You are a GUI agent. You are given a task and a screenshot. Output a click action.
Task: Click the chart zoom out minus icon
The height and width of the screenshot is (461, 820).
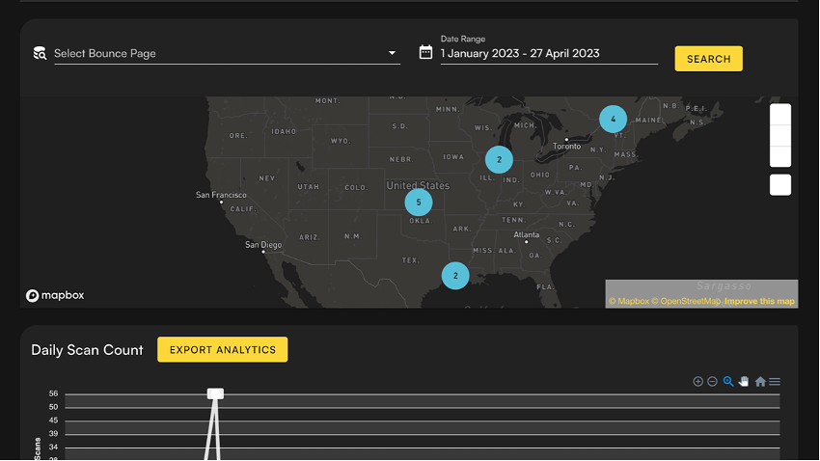712,382
